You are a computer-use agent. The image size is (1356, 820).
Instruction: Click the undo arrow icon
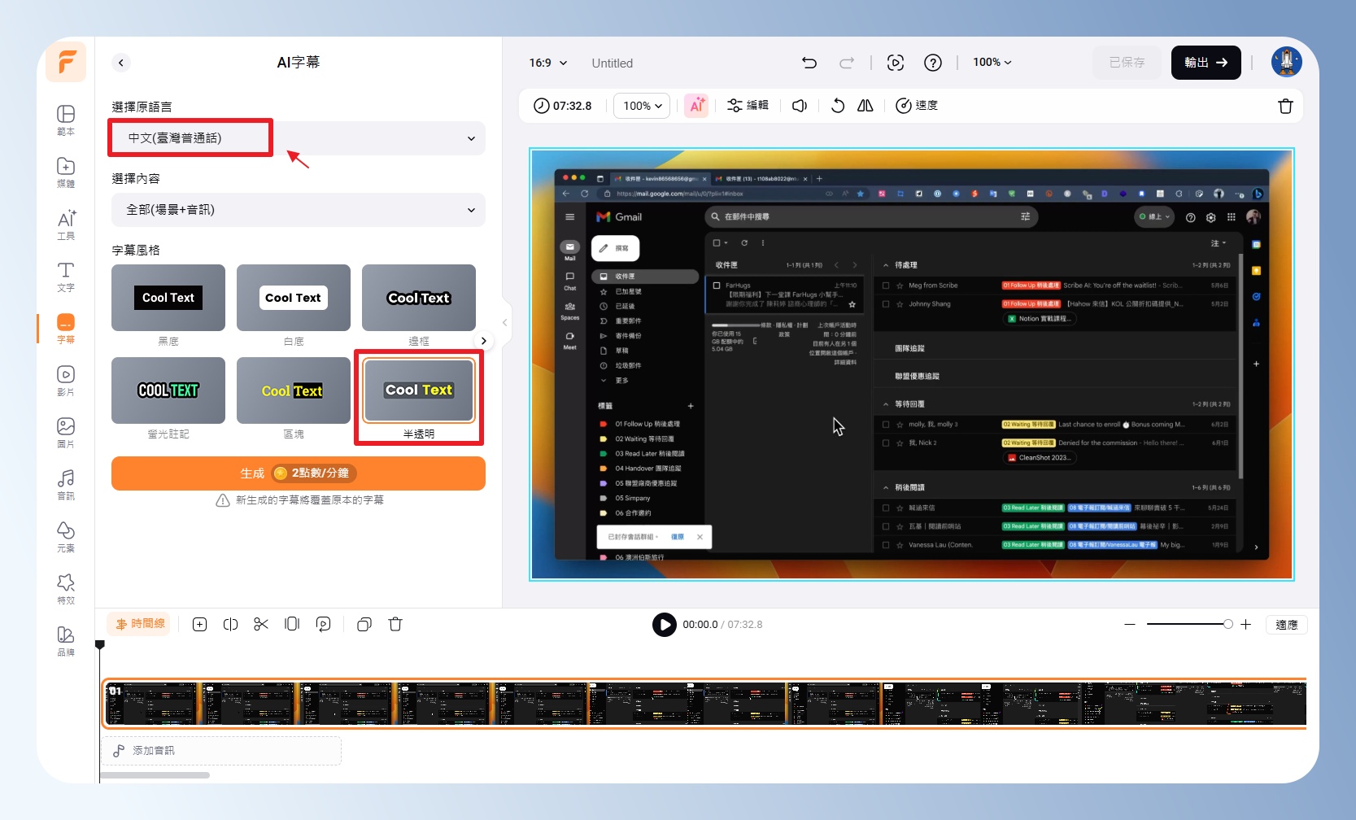coord(809,63)
